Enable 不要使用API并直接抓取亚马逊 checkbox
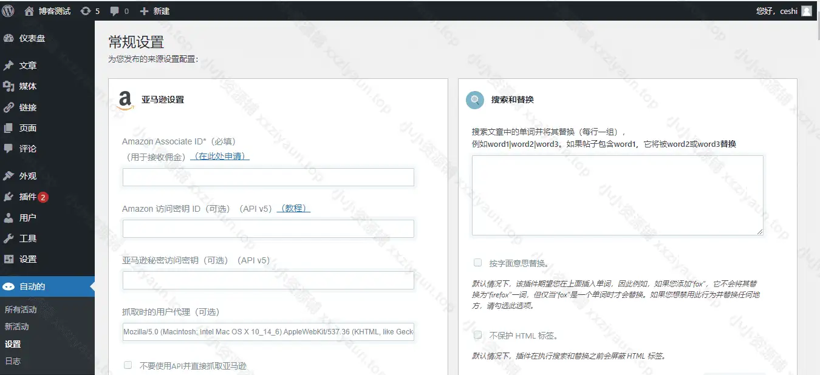 [128, 365]
